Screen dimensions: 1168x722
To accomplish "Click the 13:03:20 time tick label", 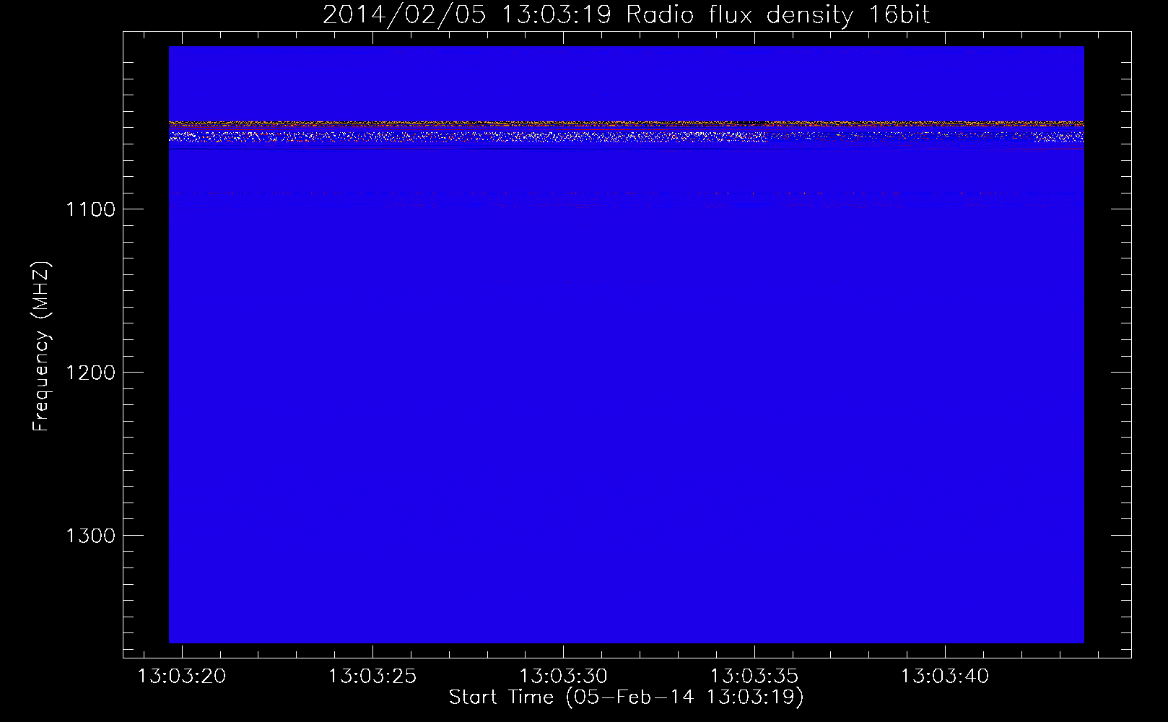I will (x=182, y=677).
